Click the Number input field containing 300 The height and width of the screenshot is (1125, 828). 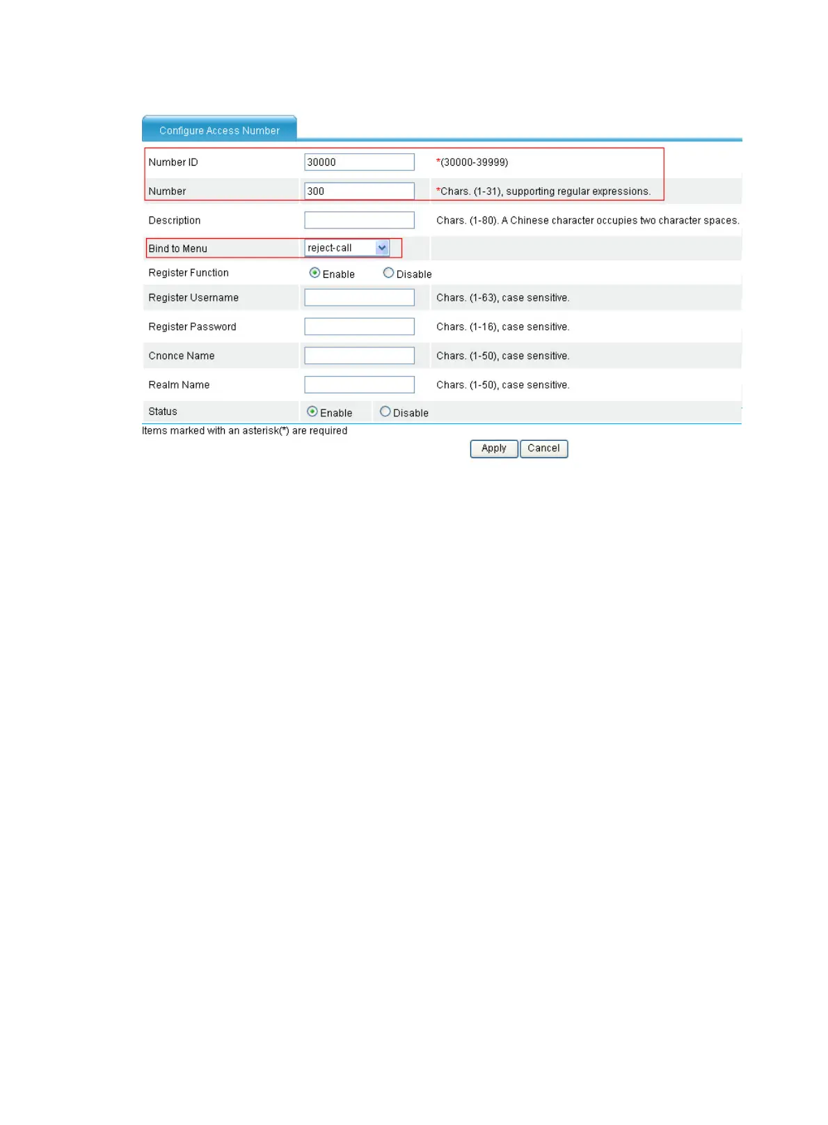(359, 191)
